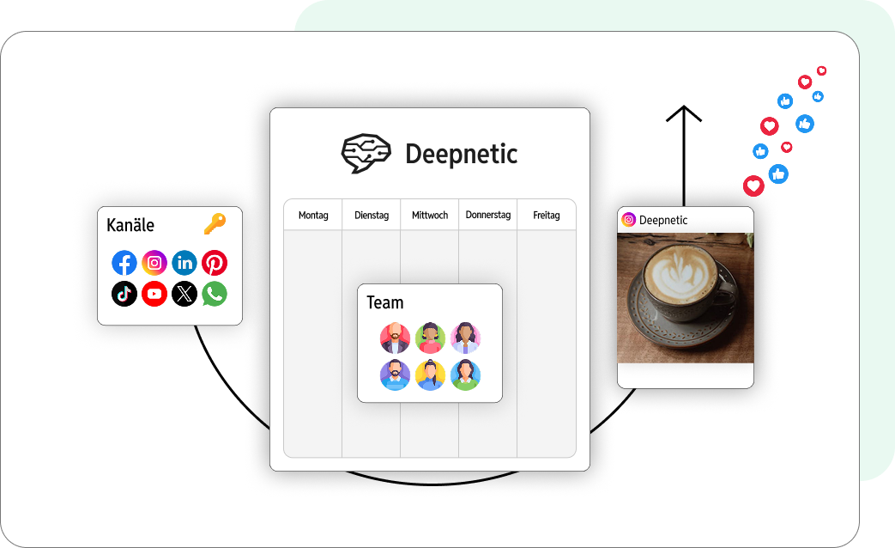
Task: Open the YouTube channel icon
Action: point(154,294)
